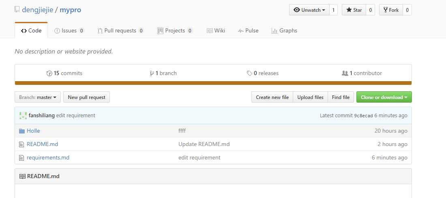Viewport: 446px width, 198px height.
Task: Star this repository
Action: tap(354, 10)
